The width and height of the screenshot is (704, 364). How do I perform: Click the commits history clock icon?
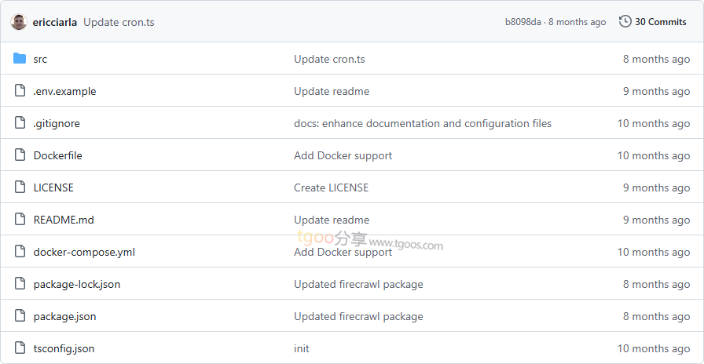[625, 22]
